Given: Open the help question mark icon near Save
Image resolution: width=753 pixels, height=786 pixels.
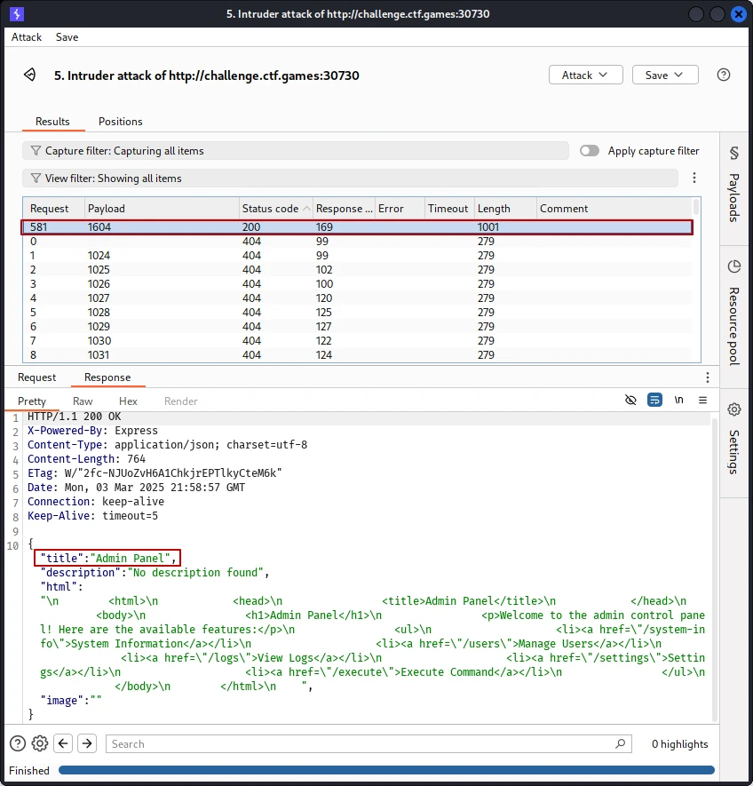Looking at the screenshot, I should [723, 75].
